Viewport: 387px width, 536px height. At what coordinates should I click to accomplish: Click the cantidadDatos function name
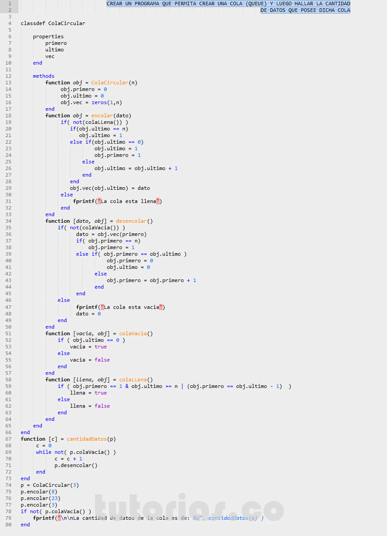(x=88, y=438)
